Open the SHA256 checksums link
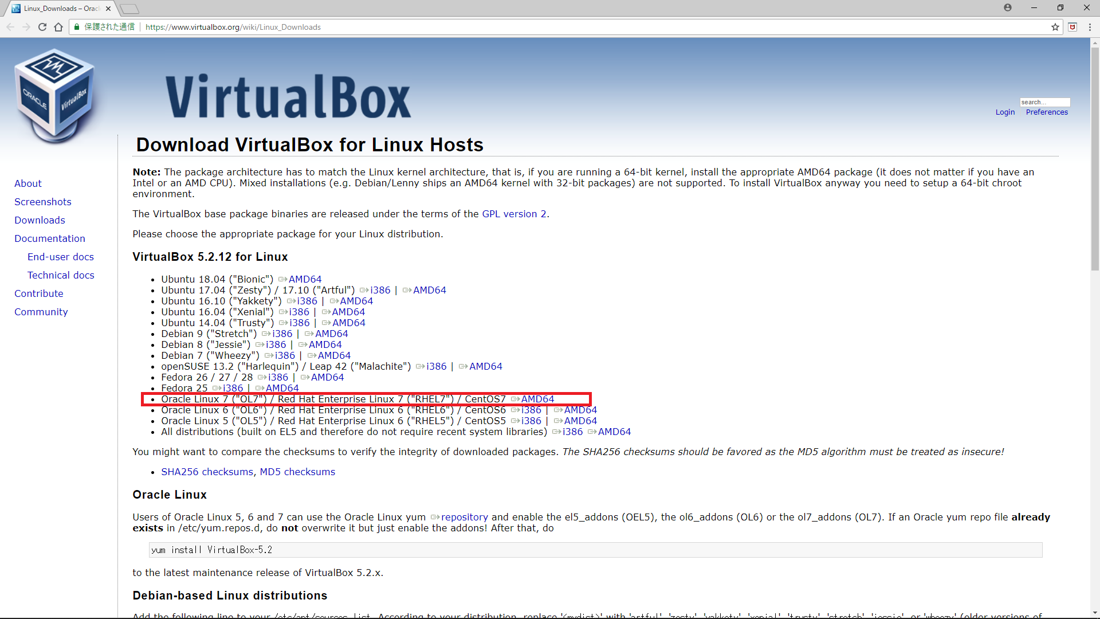 (207, 472)
